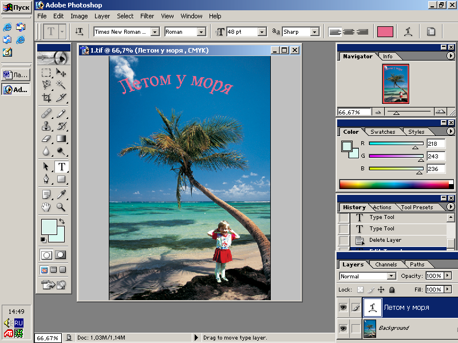
Task: Select the Blur tool
Action: [x=46, y=151]
